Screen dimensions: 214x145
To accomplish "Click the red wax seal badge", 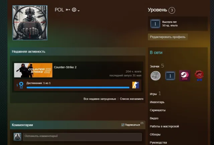I will [x=199, y=76].
